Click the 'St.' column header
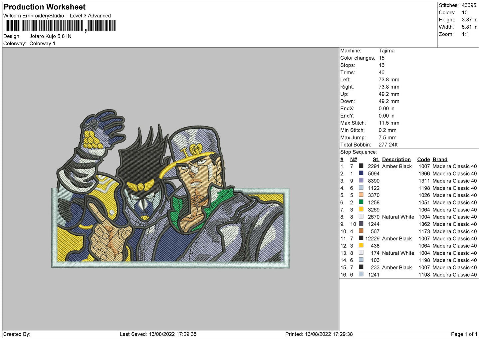Viewport: 481px width, 340px height. click(376, 160)
